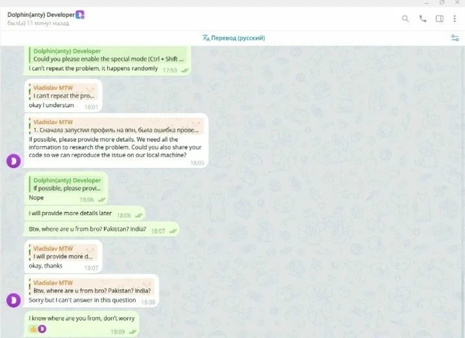This screenshot has height=338, width=465.
Task: Toggle the right info side panel
Action: coord(440,19)
